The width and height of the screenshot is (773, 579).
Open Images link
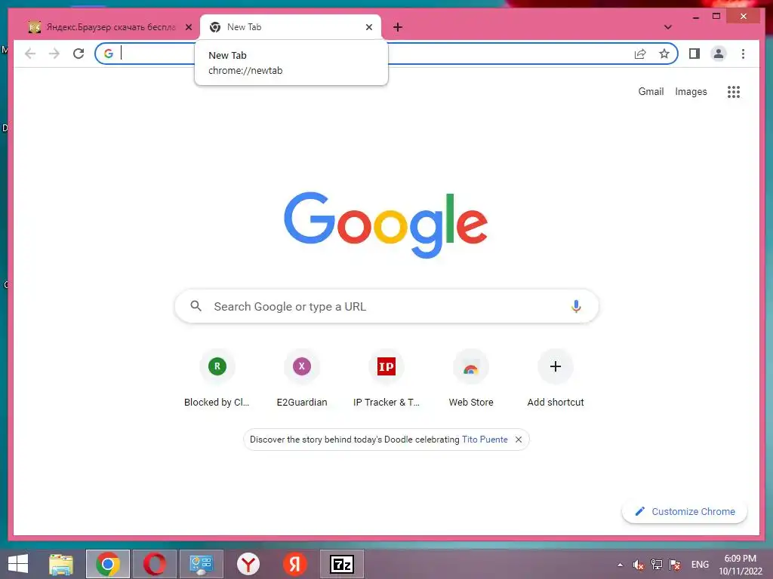pos(691,91)
